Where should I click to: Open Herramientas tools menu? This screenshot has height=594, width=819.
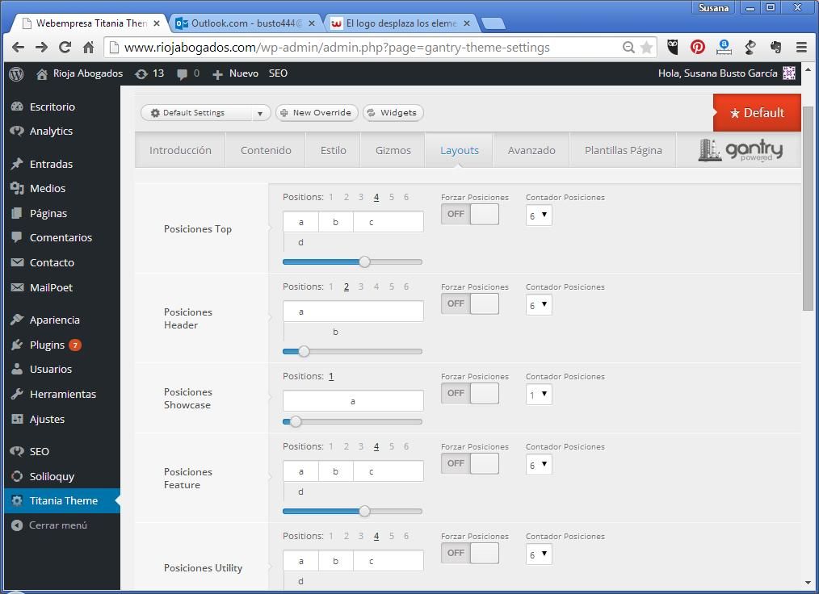point(61,394)
